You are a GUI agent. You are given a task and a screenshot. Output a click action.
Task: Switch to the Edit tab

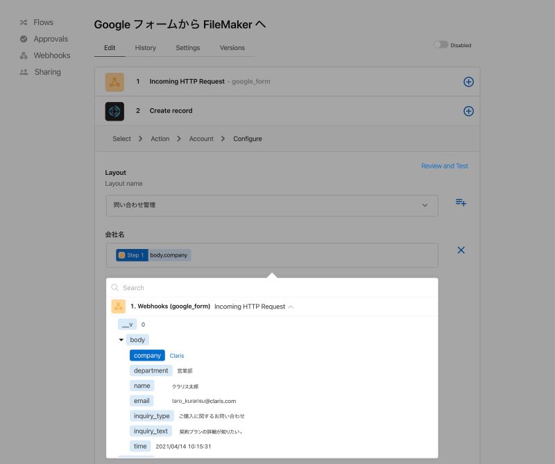110,48
